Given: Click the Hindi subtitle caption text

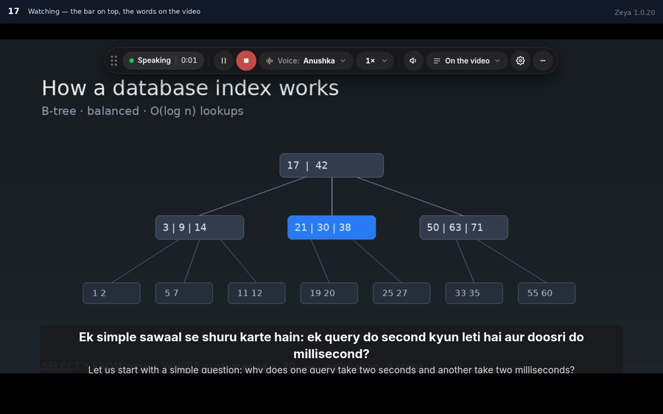Looking at the screenshot, I should [x=331, y=345].
